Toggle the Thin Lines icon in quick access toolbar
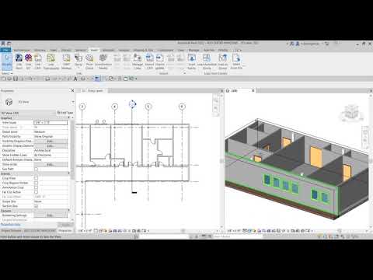Image resolution: width=373 pixels, height=280 pixels. 97,79
